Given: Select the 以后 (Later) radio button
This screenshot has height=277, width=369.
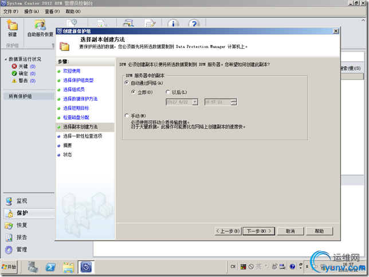Looking at the screenshot, I should (x=168, y=92).
